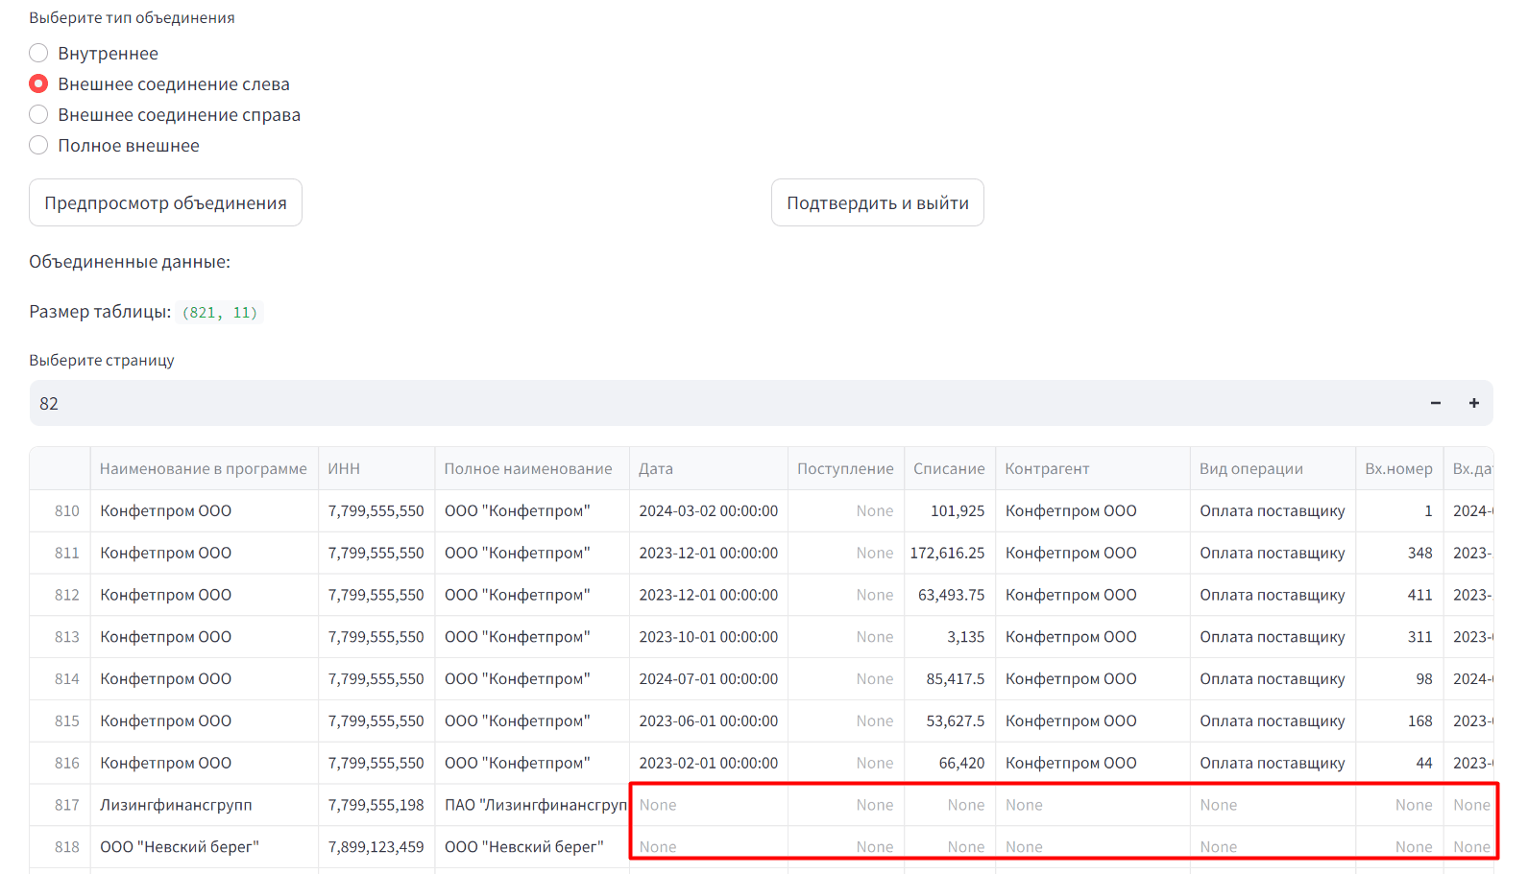Select the Внутреннее join type
Image resolution: width=1528 pixels, height=874 pixels.
pyautogui.click(x=38, y=54)
